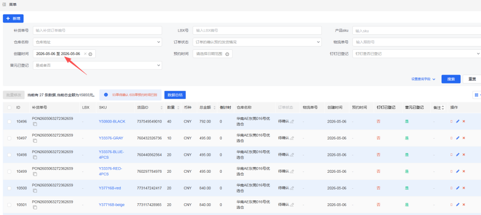
Task: Open the calendar icon in 创建时间 field
Action: [91, 54]
